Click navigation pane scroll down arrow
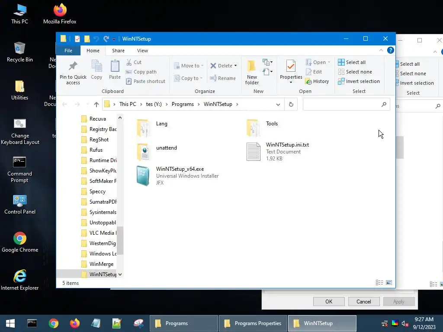This screenshot has width=443, height=332. coord(120,274)
